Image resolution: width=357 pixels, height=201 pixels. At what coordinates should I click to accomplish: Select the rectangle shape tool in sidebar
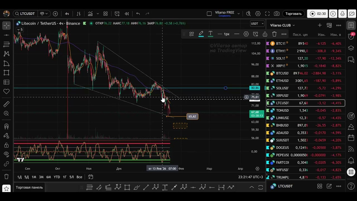click(6, 73)
